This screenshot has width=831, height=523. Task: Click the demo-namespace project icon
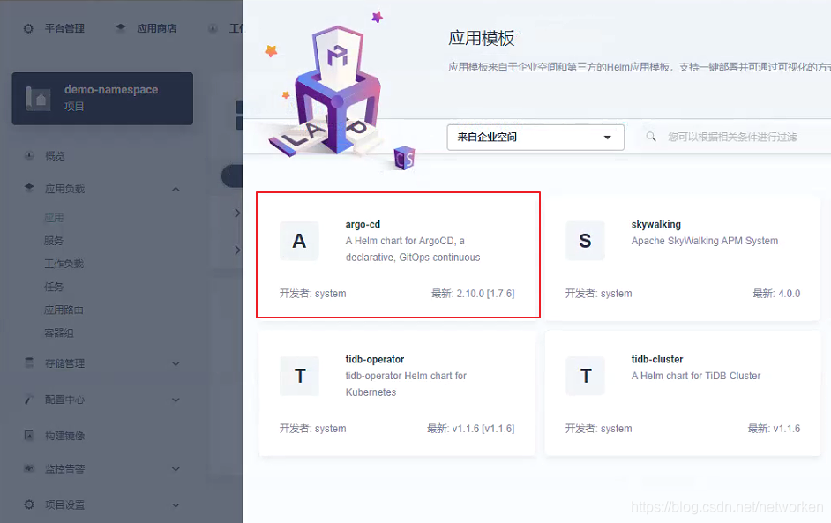coord(38,99)
